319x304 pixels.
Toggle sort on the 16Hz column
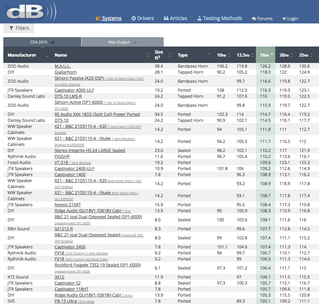point(266,55)
